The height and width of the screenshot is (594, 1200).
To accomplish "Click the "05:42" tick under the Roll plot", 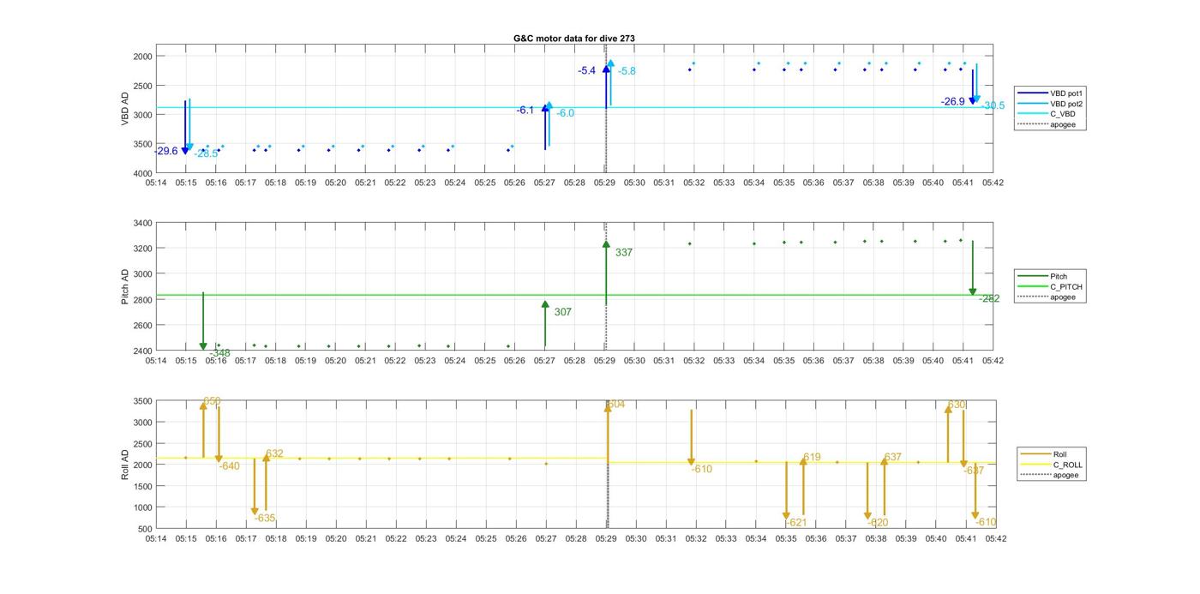I will pos(996,539).
